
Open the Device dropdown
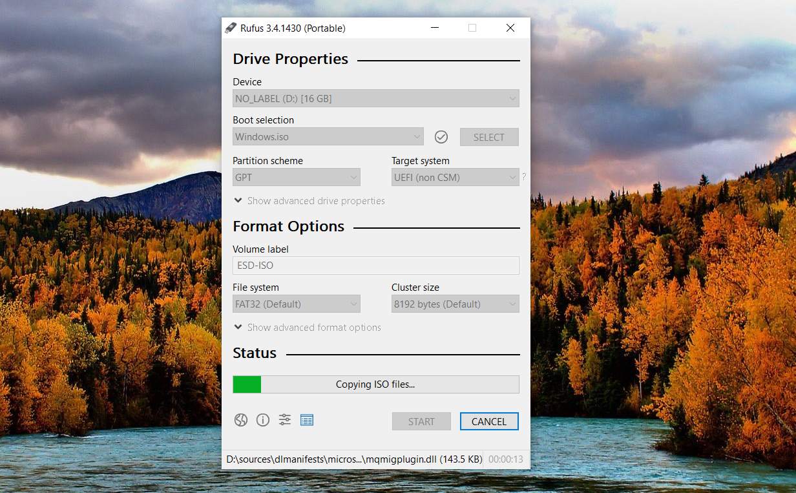375,98
